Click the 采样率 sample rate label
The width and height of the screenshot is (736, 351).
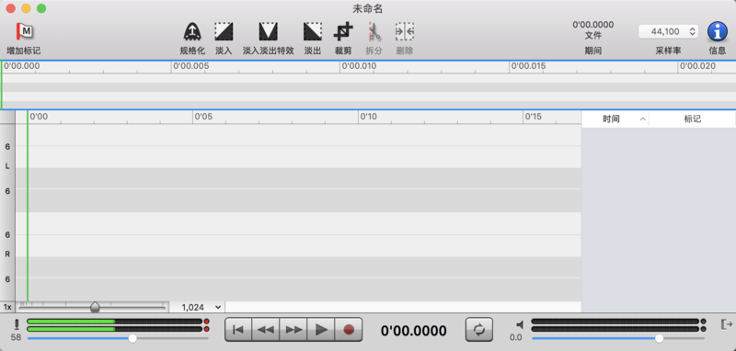pyautogui.click(x=669, y=51)
